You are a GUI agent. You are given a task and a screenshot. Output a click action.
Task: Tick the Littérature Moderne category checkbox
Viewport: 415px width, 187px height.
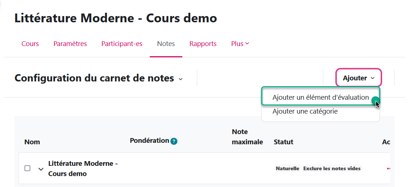[x=27, y=168]
